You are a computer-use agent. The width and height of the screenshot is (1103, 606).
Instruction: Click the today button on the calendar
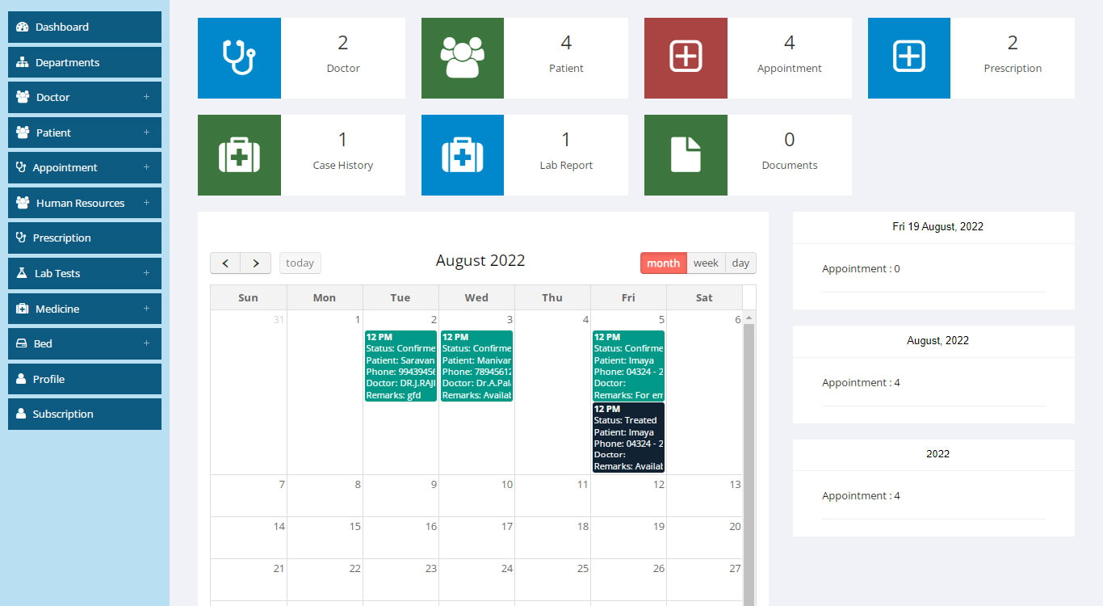coord(300,263)
